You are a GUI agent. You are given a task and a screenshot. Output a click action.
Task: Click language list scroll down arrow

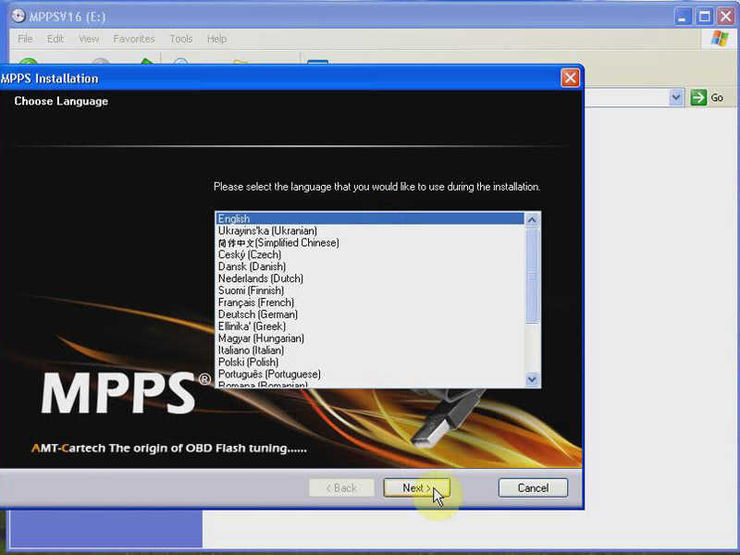533,379
